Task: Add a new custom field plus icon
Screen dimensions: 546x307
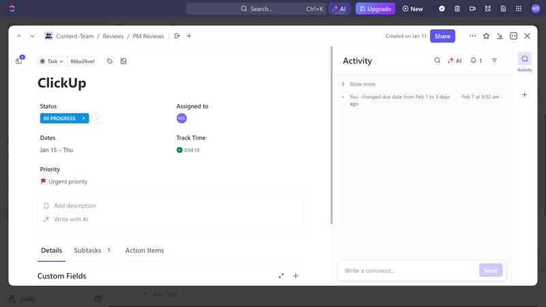Action: coord(296,276)
